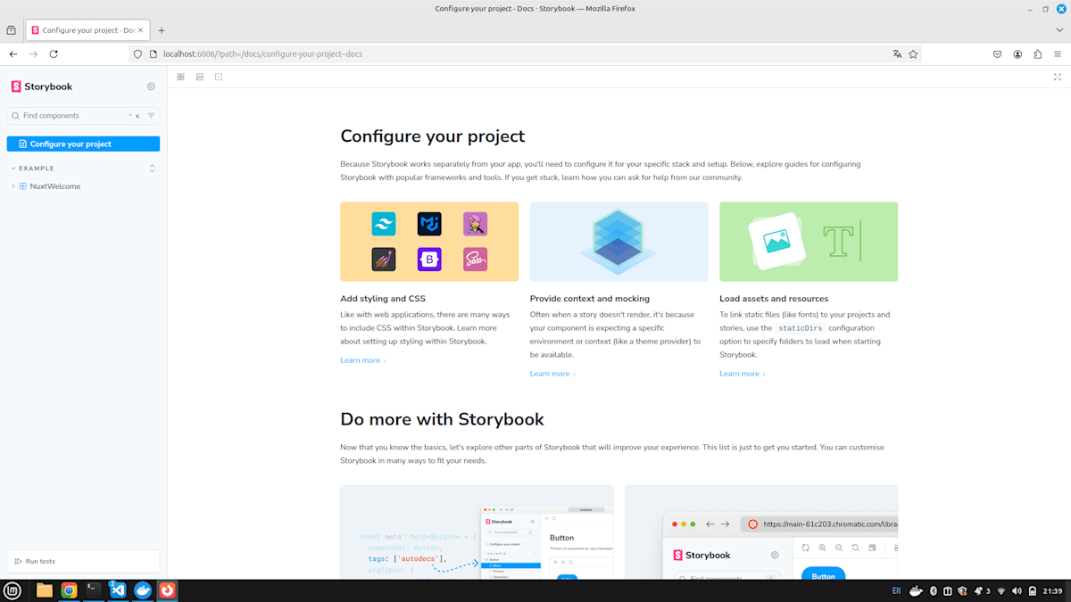
Task: Click the autodocs code screenshot thumbnail
Action: point(477,532)
